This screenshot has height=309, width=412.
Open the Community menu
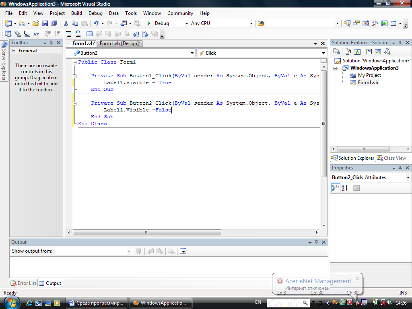tap(180, 13)
